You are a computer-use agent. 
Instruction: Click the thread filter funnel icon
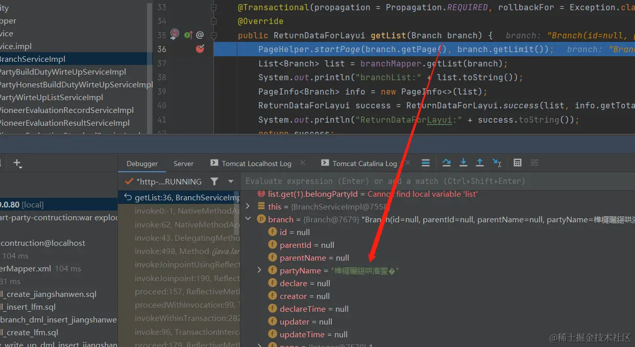214,181
